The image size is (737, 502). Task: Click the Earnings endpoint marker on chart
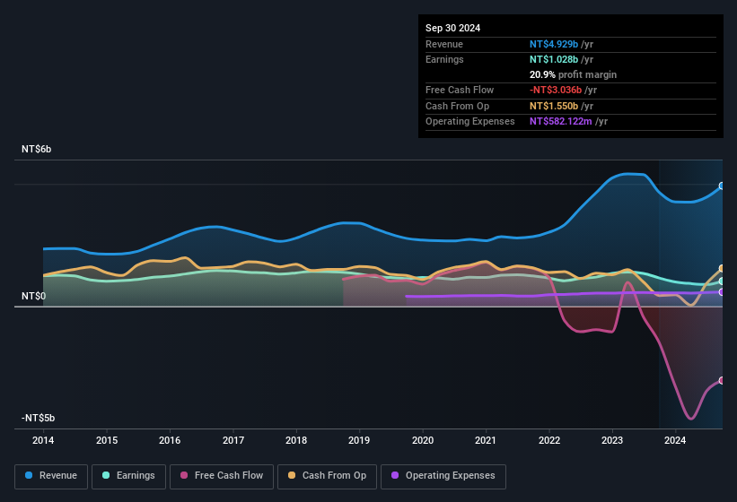(722, 281)
